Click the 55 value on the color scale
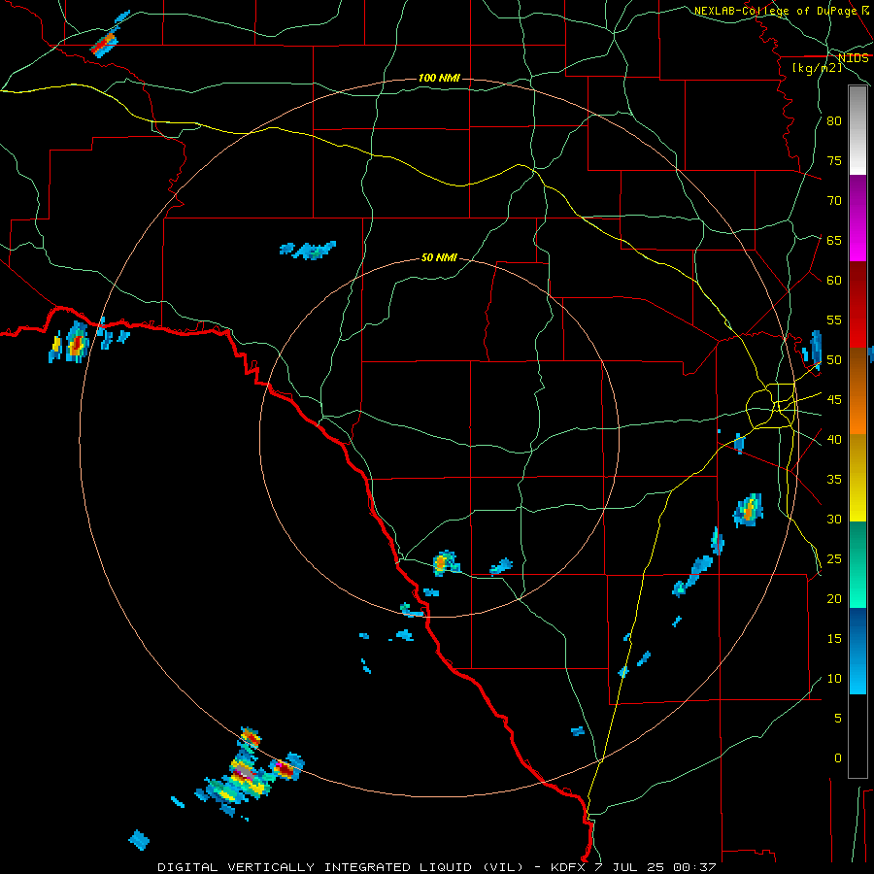This screenshot has height=874, width=874. [x=834, y=319]
